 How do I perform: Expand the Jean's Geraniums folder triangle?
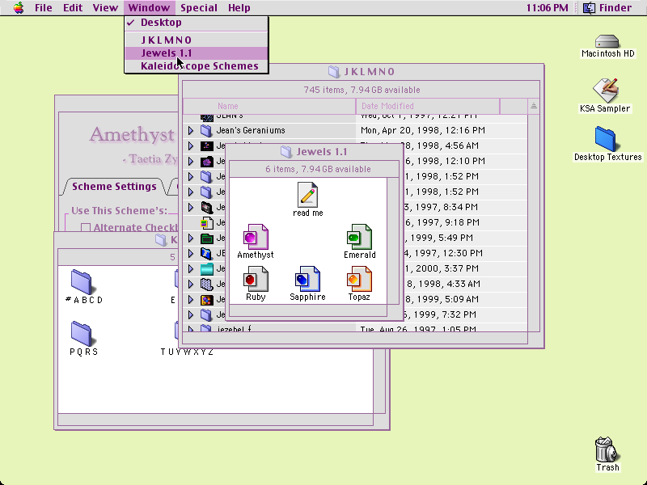[191, 130]
